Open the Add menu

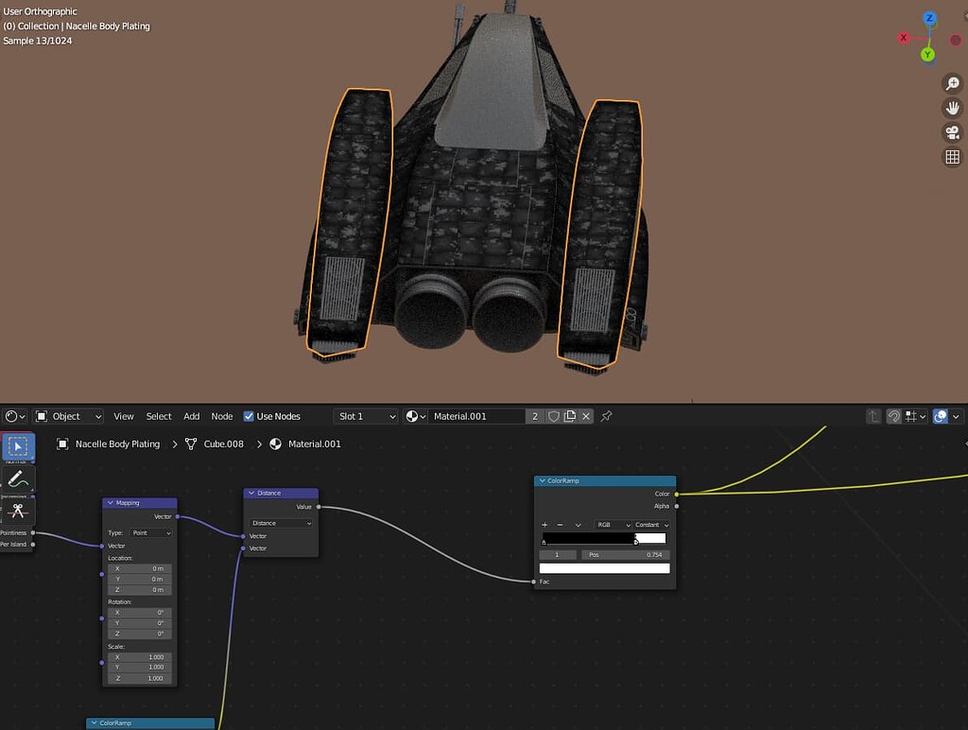click(x=192, y=416)
